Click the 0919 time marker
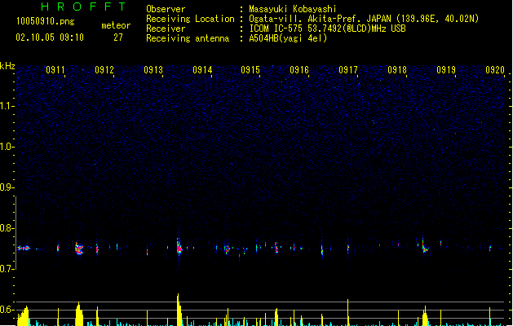 (446, 70)
